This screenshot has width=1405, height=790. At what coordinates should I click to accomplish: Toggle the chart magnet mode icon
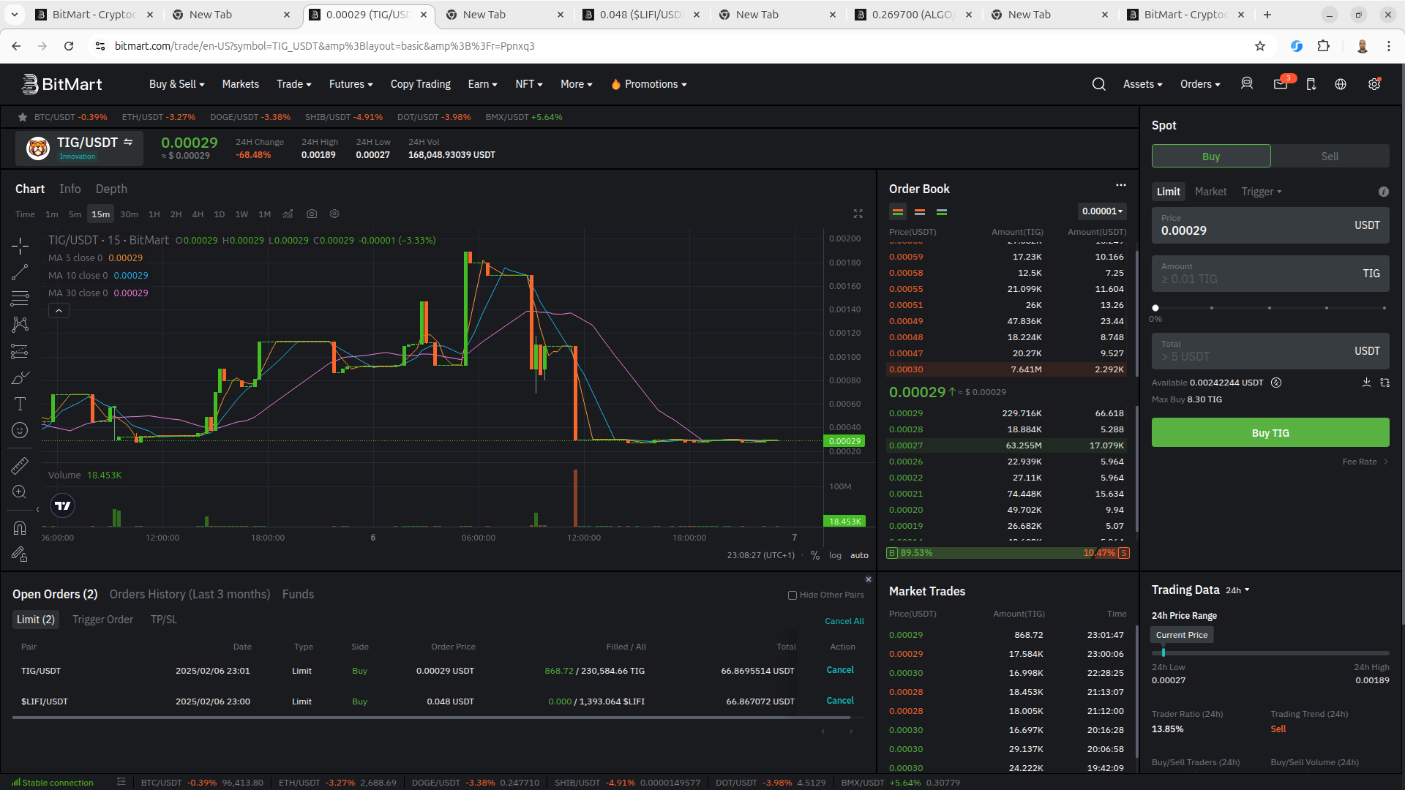20,527
